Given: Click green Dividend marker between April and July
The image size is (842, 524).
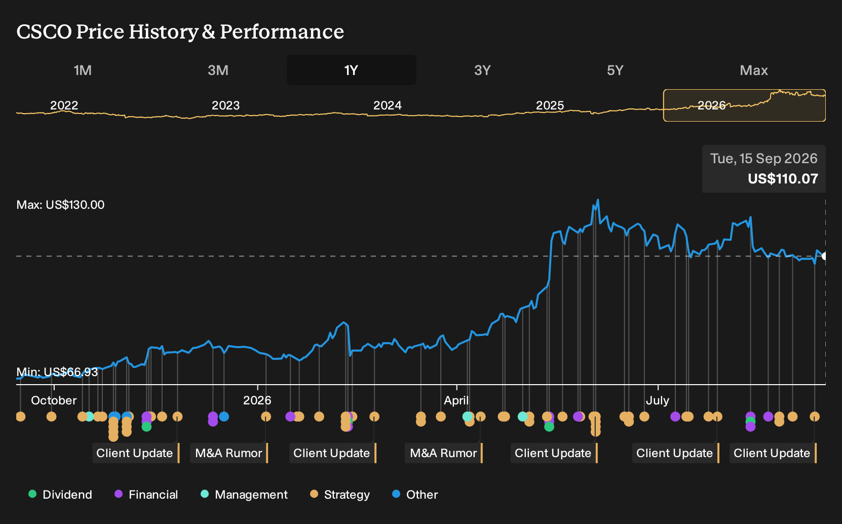Looking at the screenshot, I should pyautogui.click(x=549, y=427).
